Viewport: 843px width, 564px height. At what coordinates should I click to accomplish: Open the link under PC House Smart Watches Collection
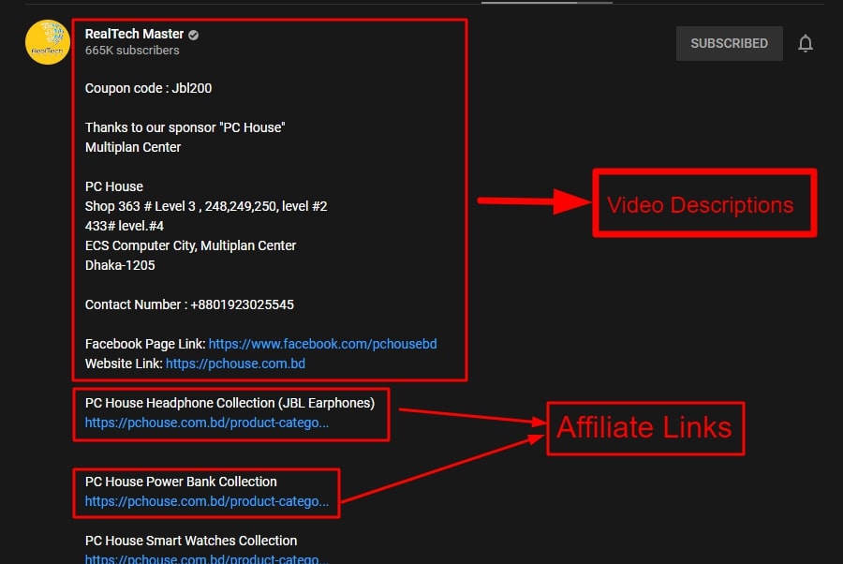tap(207, 558)
